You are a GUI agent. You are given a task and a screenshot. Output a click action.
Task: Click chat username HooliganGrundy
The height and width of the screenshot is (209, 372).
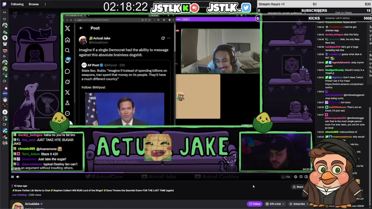334,70
